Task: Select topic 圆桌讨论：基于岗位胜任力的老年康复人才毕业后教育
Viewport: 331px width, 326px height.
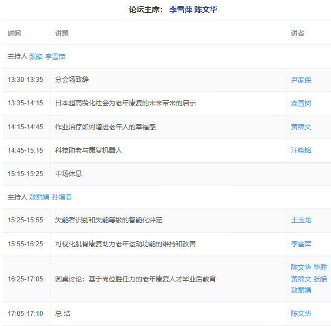Action: pyautogui.click(x=136, y=279)
